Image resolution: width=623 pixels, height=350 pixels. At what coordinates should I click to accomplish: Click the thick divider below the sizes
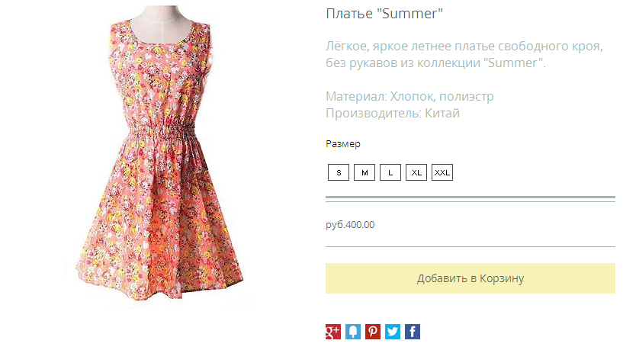tap(470, 197)
